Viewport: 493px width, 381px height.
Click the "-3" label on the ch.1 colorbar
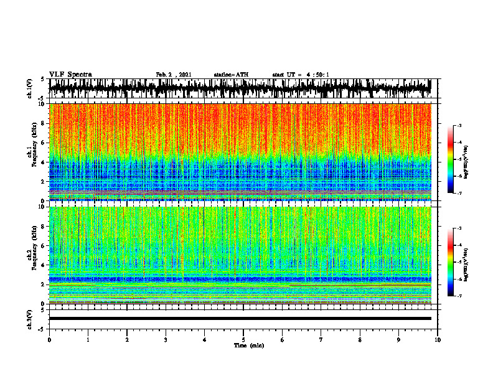point(459,126)
